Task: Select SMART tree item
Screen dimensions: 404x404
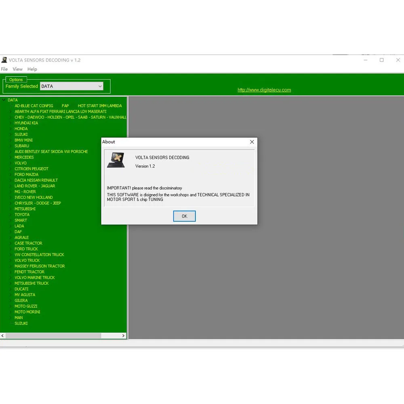Action: (21, 220)
